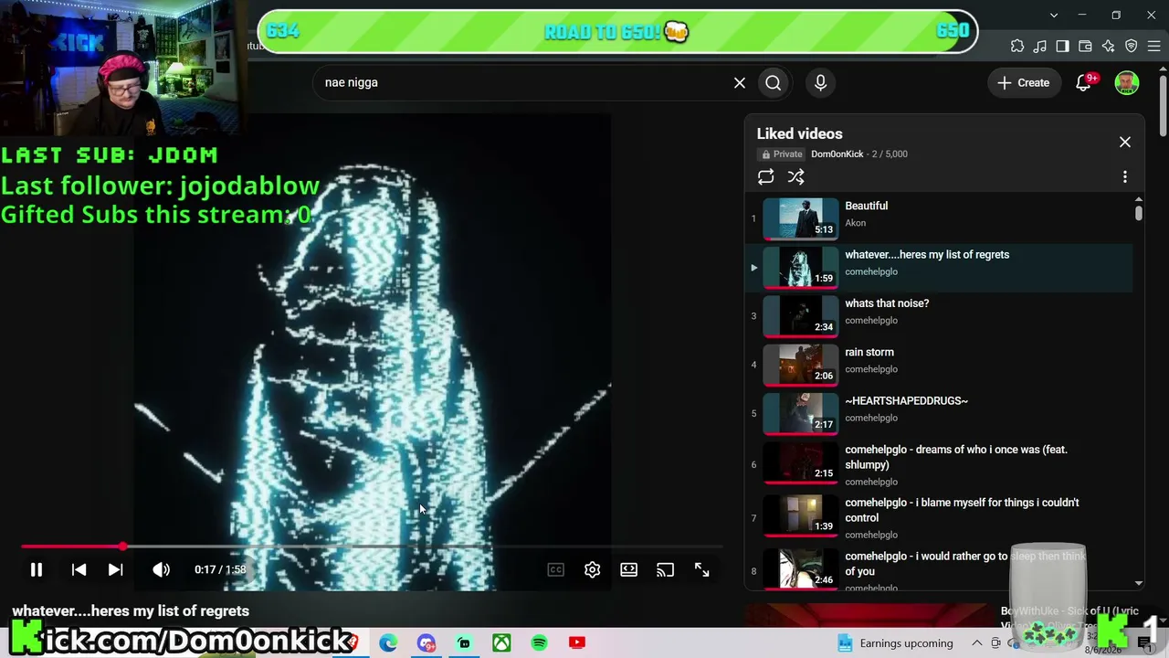Open the player settings gear

pyautogui.click(x=592, y=569)
